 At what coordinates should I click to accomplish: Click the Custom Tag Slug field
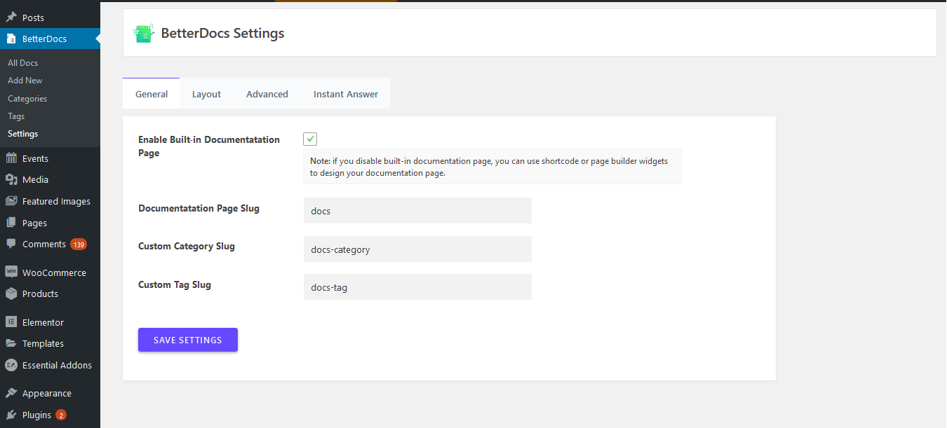point(417,287)
